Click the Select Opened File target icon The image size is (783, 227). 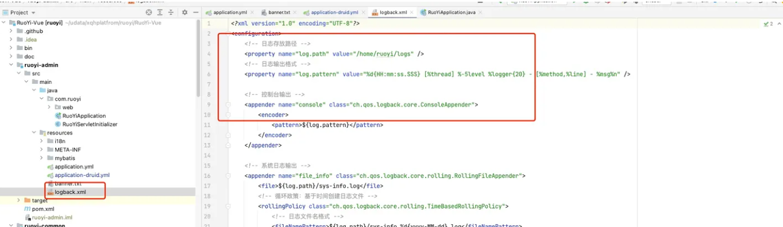coord(149,12)
